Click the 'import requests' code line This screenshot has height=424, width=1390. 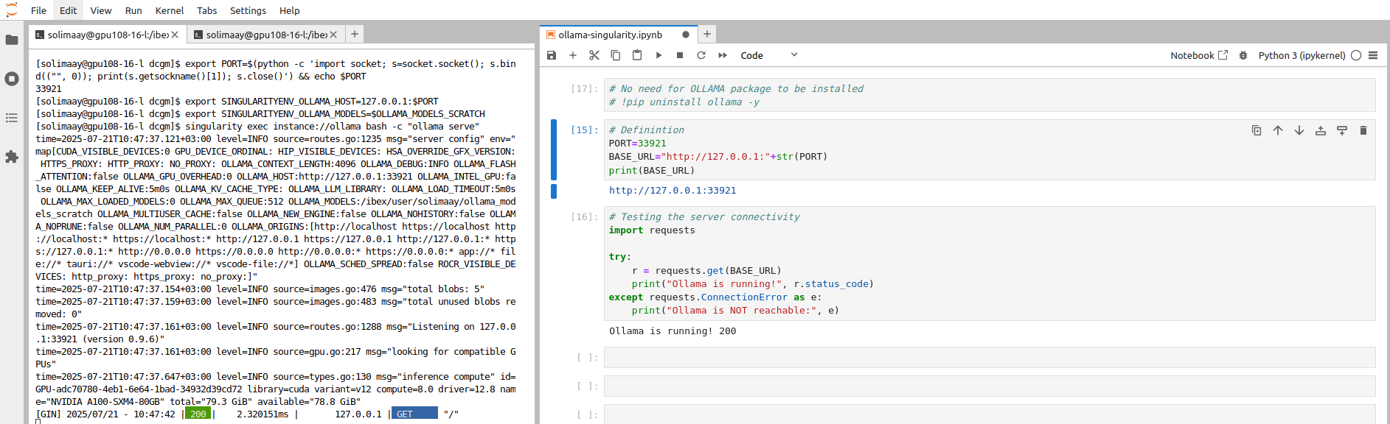click(x=652, y=230)
